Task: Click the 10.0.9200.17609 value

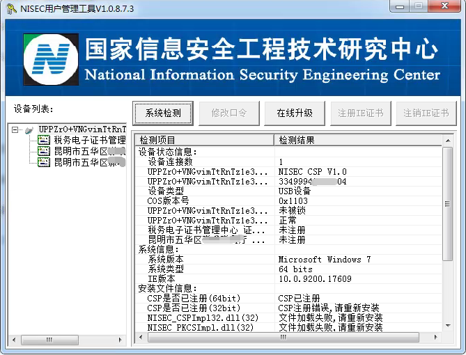Action: point(315,278)
